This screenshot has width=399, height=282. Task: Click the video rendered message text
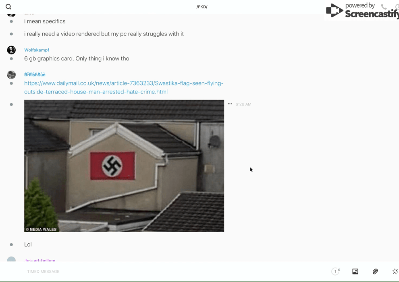[104, 34]
